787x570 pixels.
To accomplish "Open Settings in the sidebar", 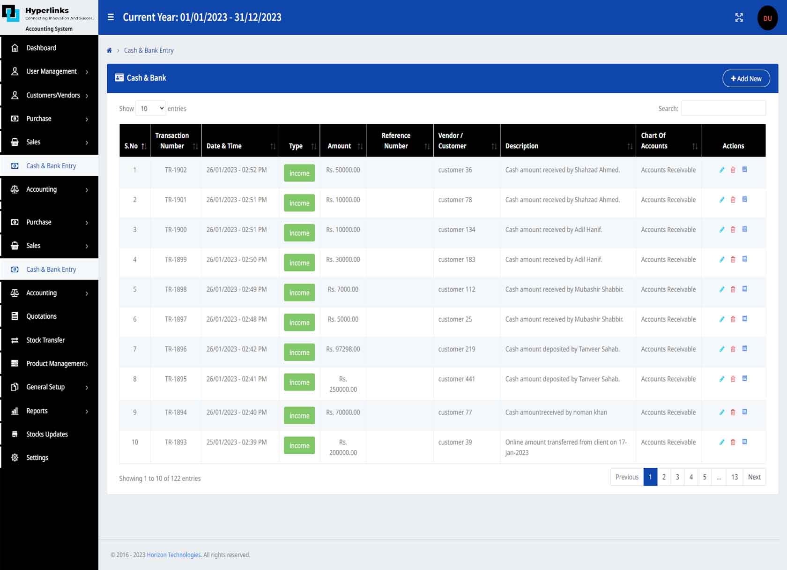I will (x=49, y=457).
